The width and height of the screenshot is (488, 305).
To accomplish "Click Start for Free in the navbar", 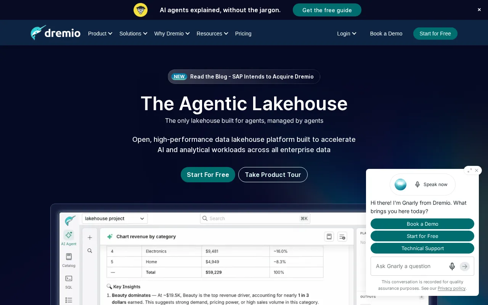I will (x=435, y=34).
